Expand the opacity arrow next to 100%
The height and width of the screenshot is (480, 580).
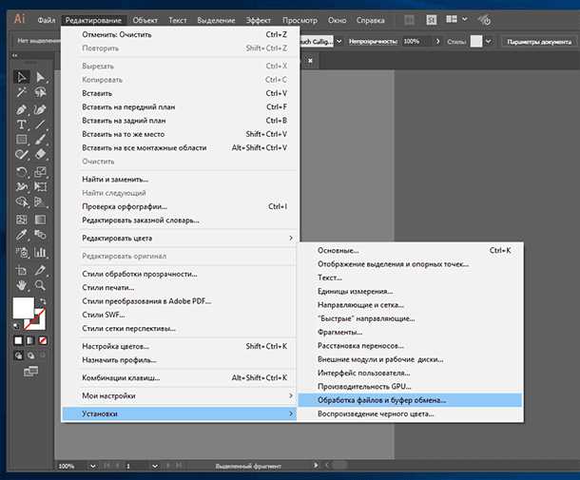click(438, 42)
